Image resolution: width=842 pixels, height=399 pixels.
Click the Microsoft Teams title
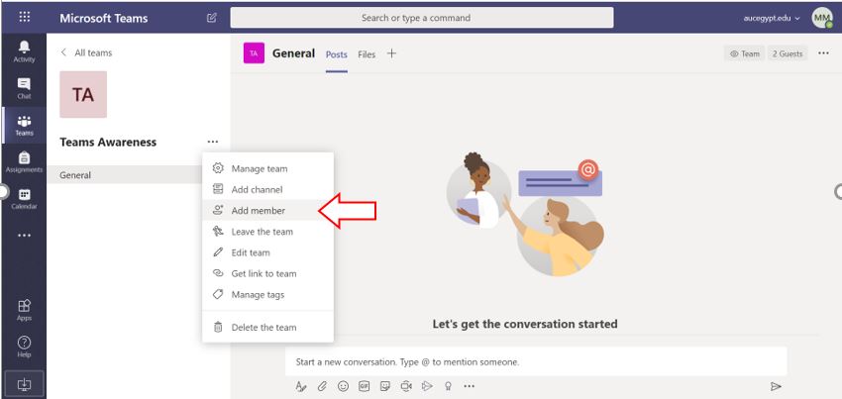click(104, 18)
